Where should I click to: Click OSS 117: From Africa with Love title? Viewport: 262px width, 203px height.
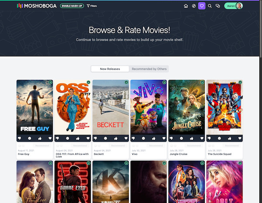click(x=72, y=155)
